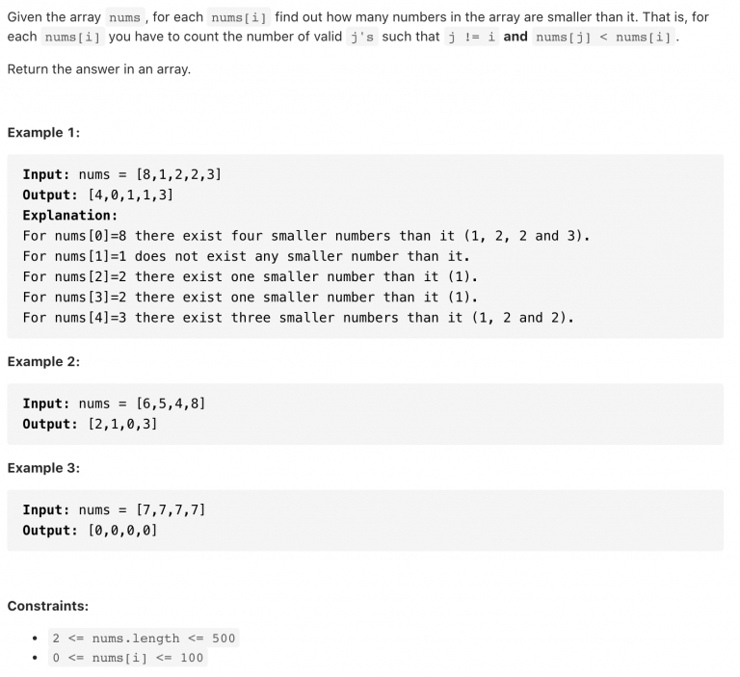740x677 pixels.
Task: Click the 'Constraints:' heading
Action: click(47, 606)
